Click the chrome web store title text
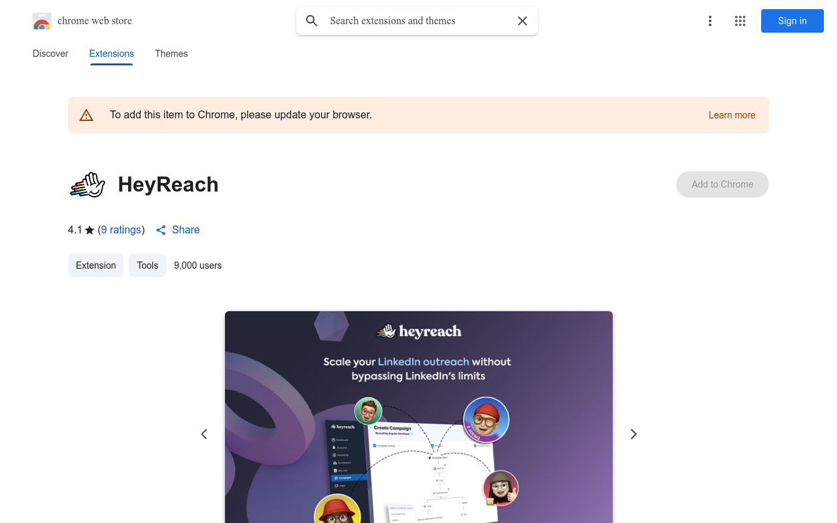This screenshot has height=523, width=837. tap(95, 21)
